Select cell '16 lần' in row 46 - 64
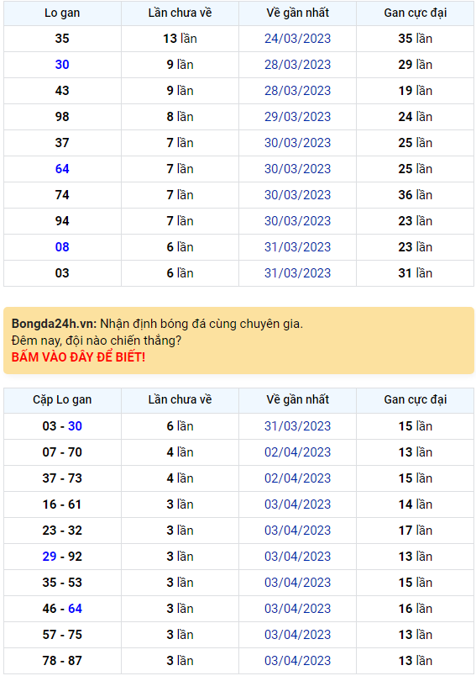Image resolution: width=476 pixels, height=676 pixels. (416, 609)
